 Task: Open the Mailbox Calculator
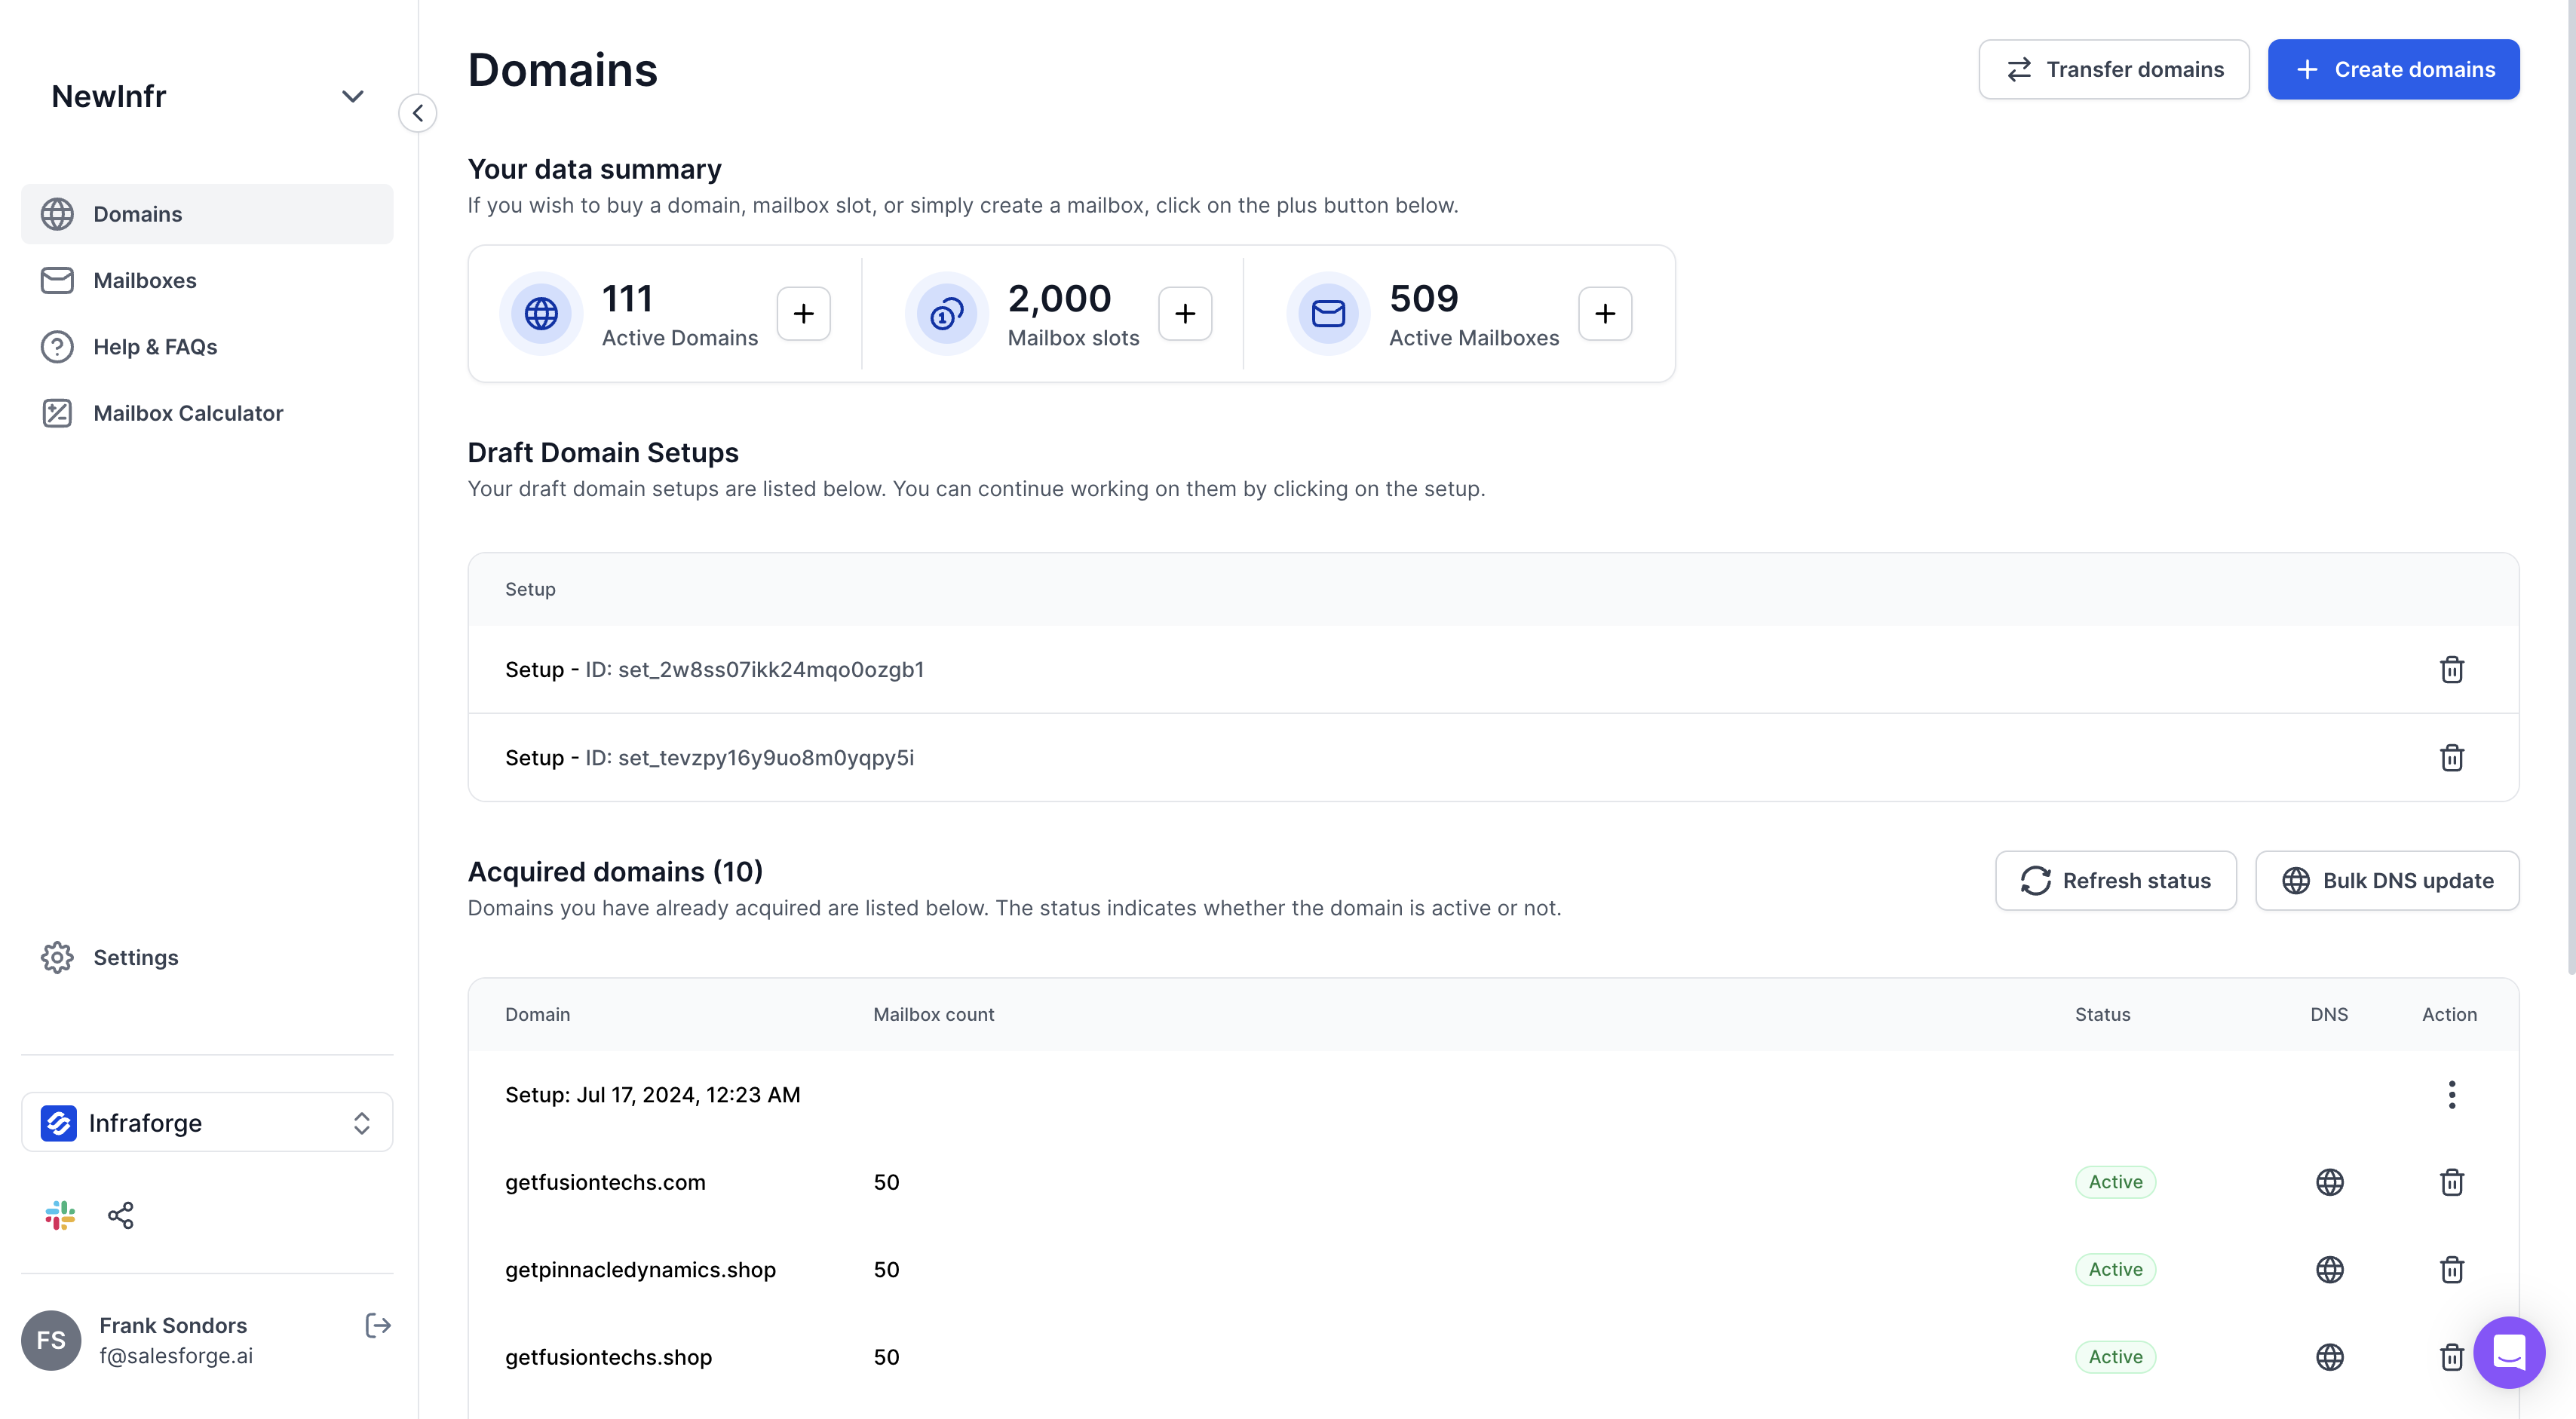click(207, 413)
